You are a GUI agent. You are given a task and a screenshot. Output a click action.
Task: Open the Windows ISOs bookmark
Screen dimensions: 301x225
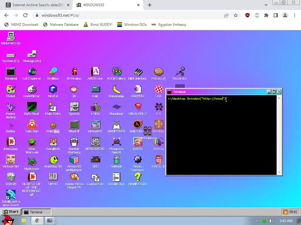tap(132, 25)
